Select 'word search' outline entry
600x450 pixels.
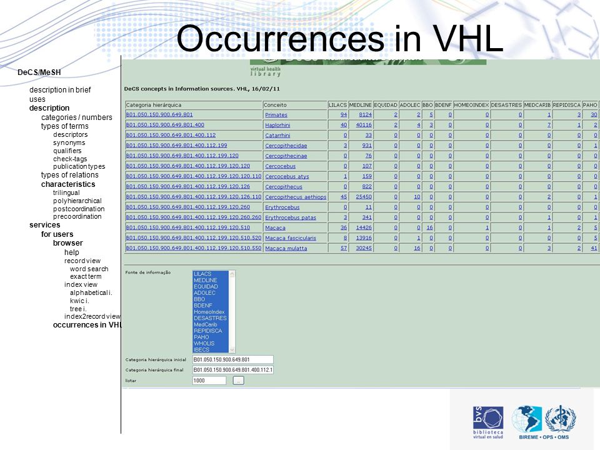coord(89,269)
